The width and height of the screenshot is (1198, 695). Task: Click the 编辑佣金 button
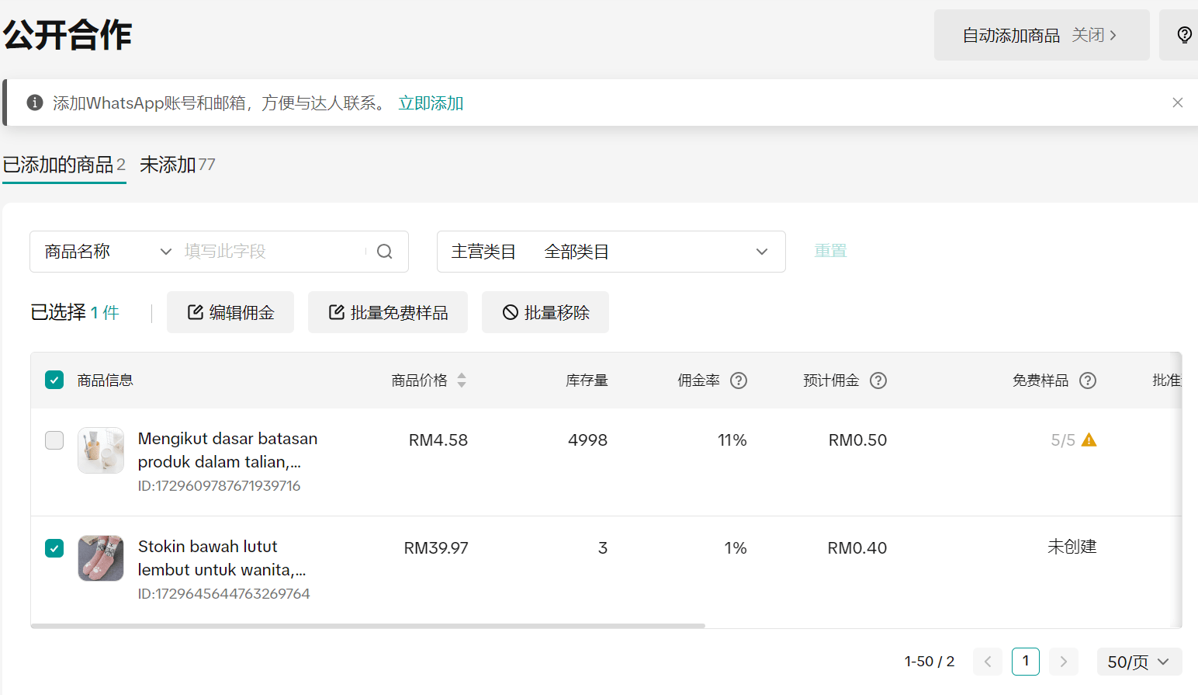click(x=230, y=312)
